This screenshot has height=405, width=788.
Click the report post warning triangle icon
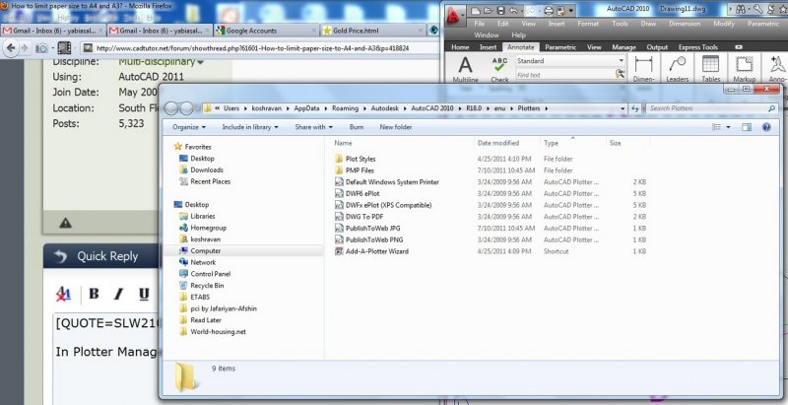click(x=65, y=223)
